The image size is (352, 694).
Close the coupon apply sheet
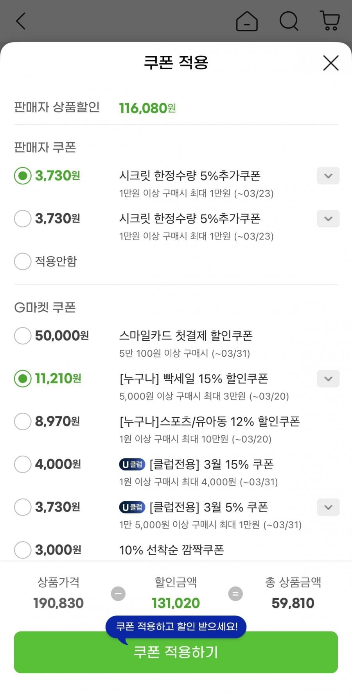[331, 63]
